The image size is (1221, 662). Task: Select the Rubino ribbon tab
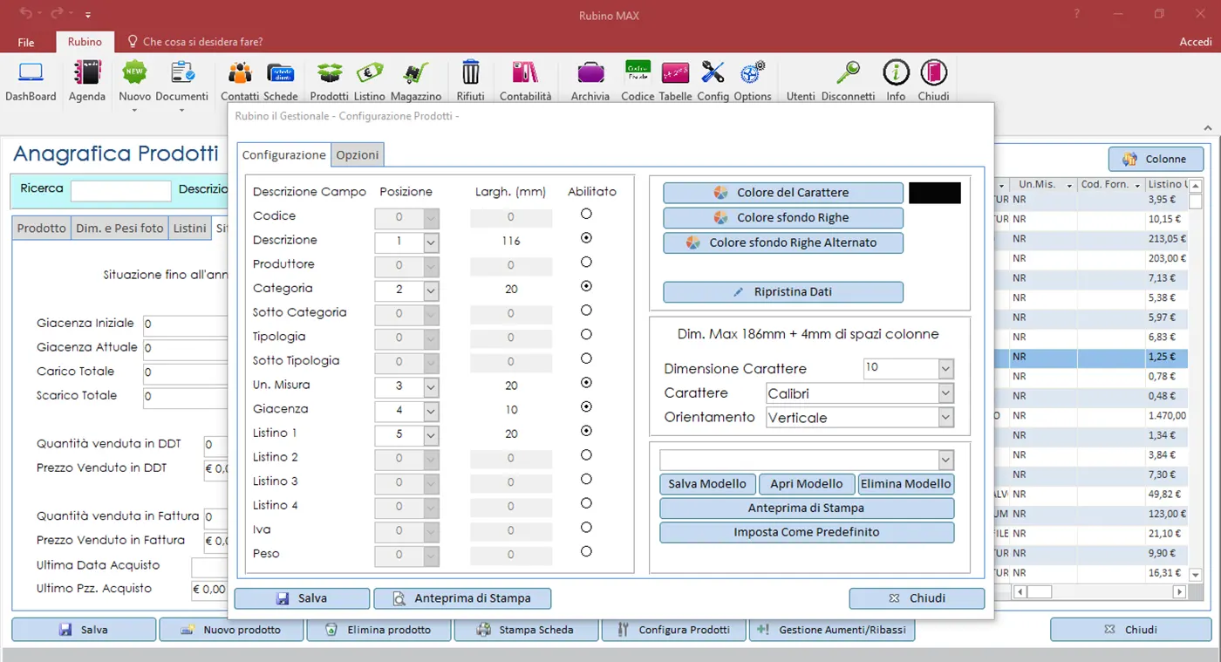[85, 41]
